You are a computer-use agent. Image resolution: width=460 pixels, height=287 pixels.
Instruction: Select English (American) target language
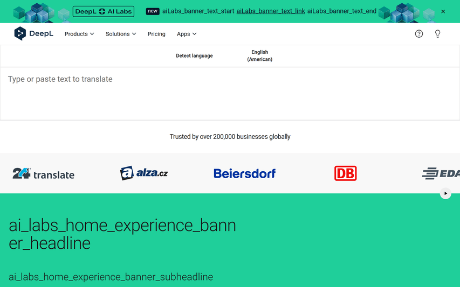[259, 56]
